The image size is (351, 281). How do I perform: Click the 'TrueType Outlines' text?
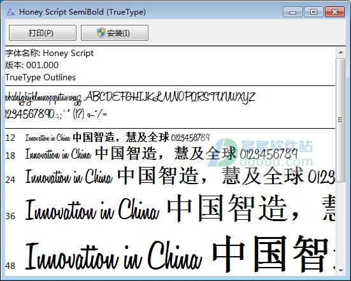[x=41, y=78]
